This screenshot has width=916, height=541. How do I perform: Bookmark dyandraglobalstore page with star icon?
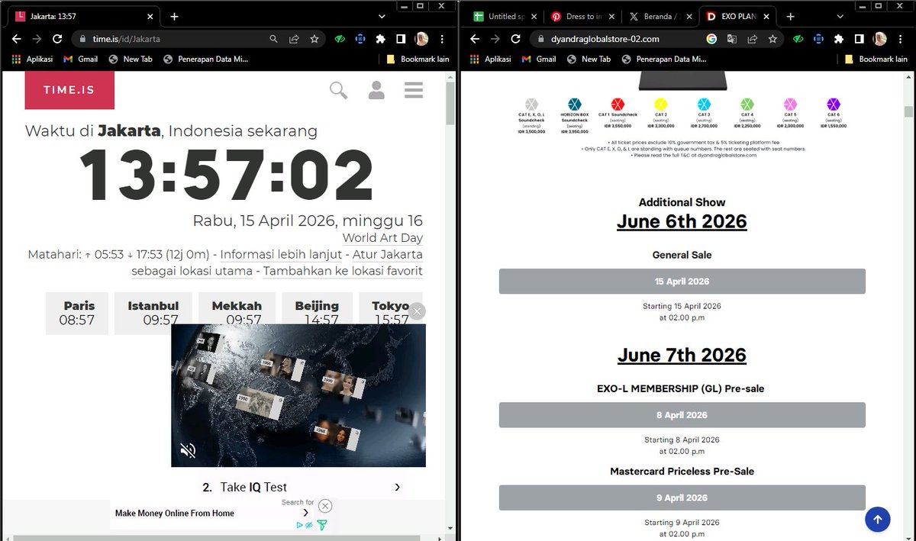pos(772,38)
